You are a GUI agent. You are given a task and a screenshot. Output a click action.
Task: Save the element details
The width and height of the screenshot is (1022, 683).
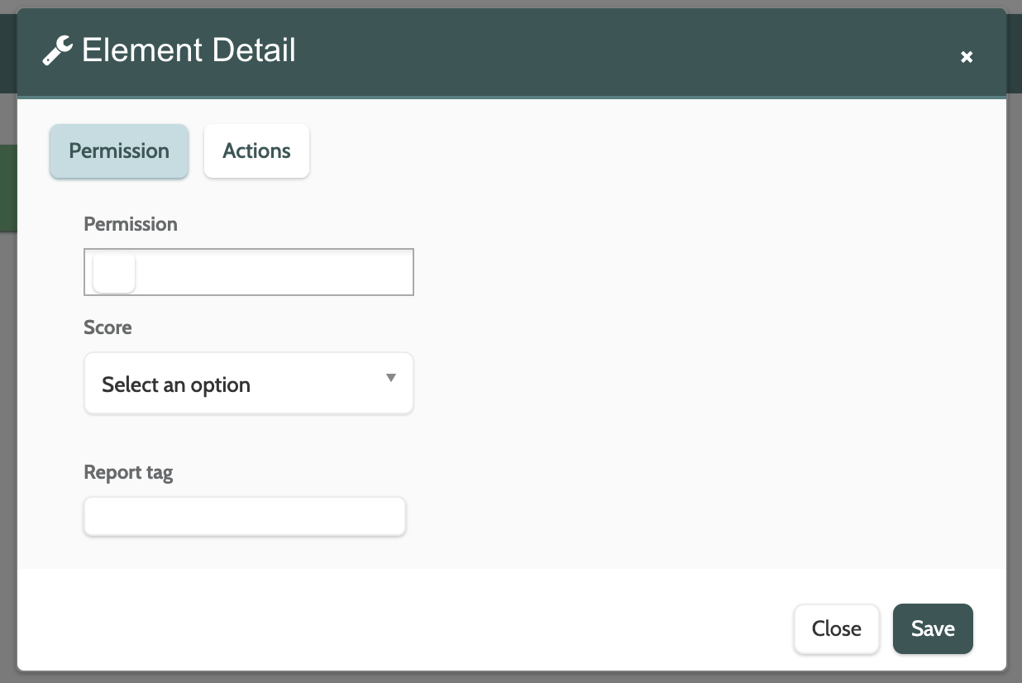(933, 629)
